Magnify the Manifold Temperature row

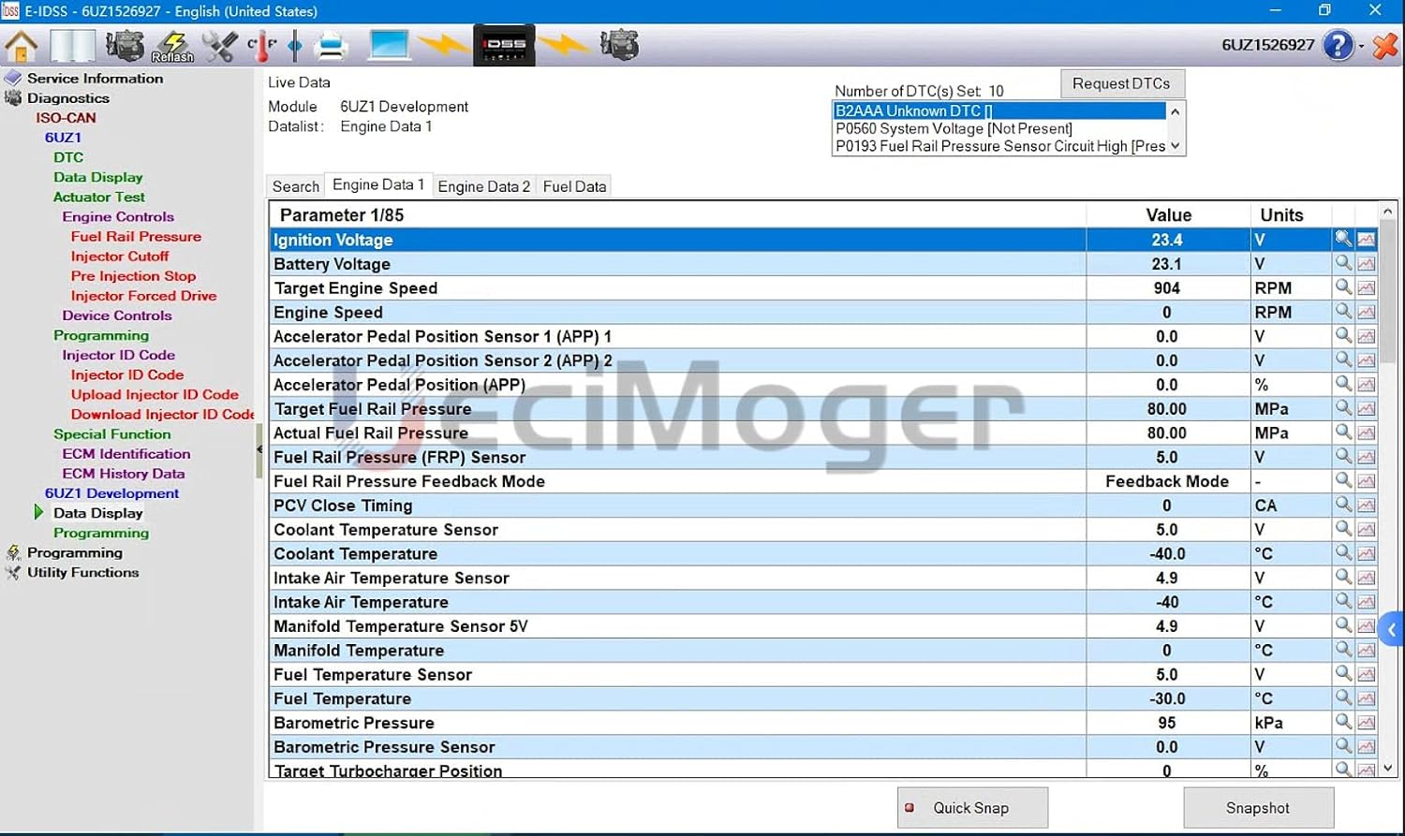1343,649
